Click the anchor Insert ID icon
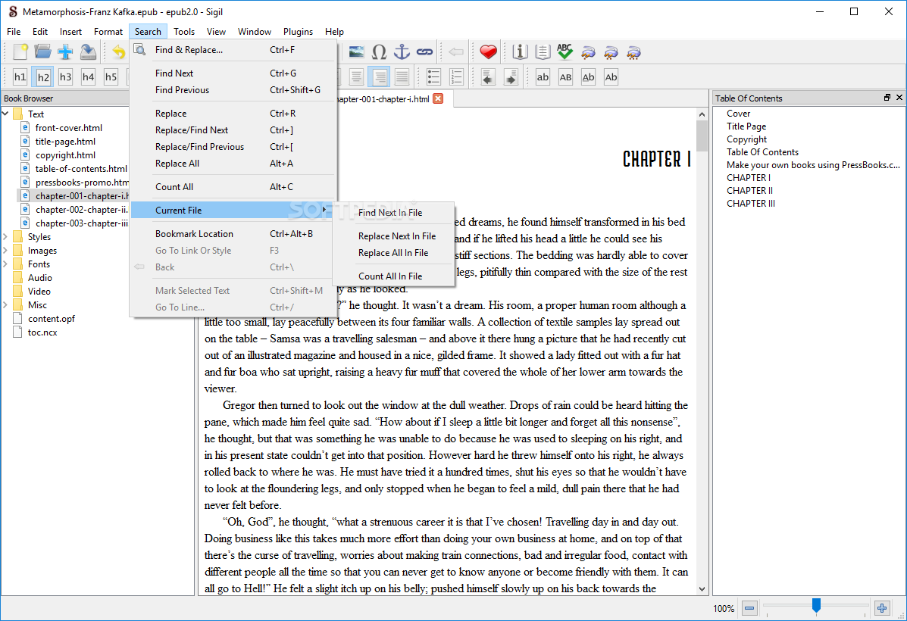Image resolution: width=907 pixels, height=621 pixels. 402,52
